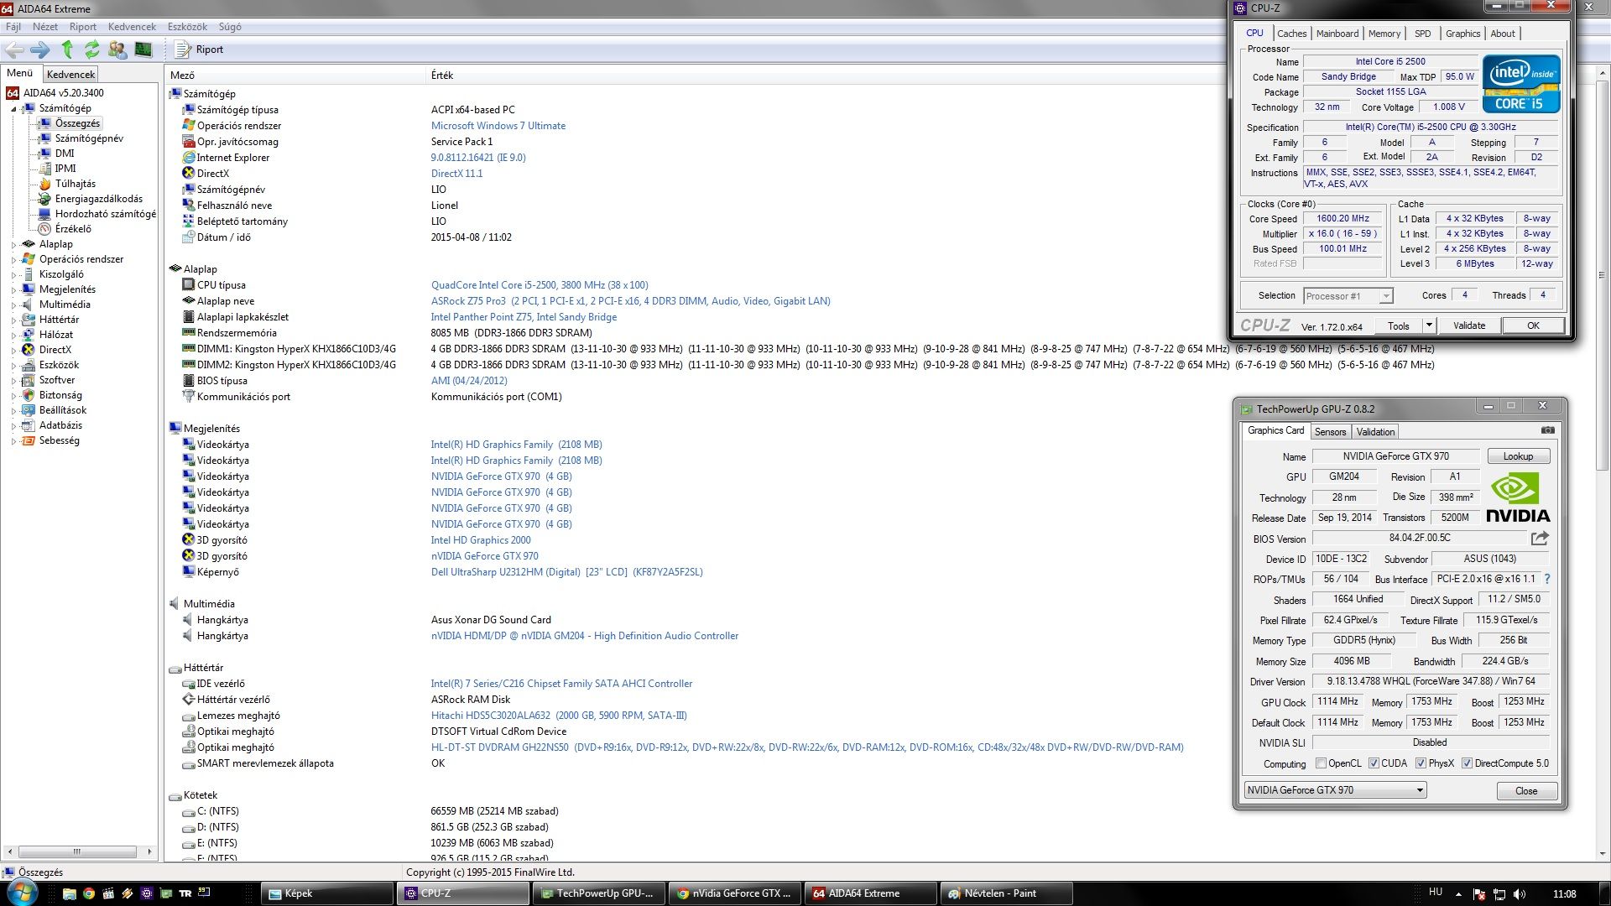1611x906 pixels.
Task: Click the Intel Core i5 logo in CPU-Z
Action: click(x=1521, y=84)
